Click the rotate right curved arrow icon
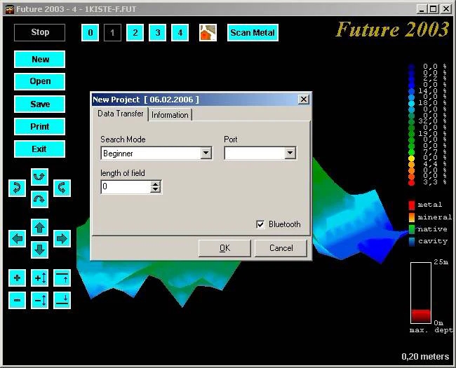The width and height of the screenshot is (456, 368). click(62, 188)
